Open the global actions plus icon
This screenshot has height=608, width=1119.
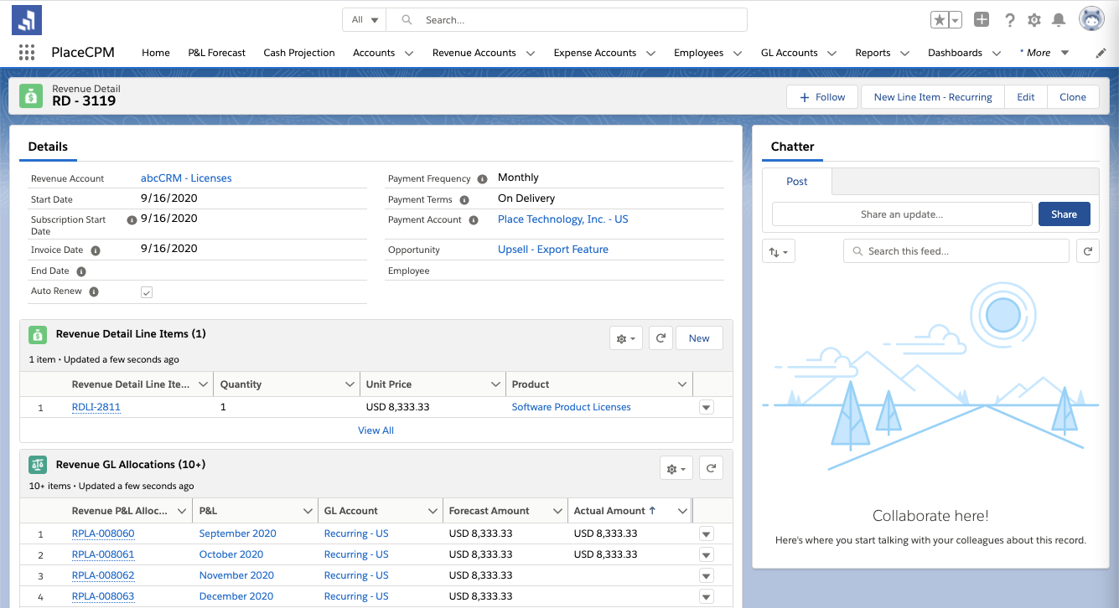click(982, 20)
